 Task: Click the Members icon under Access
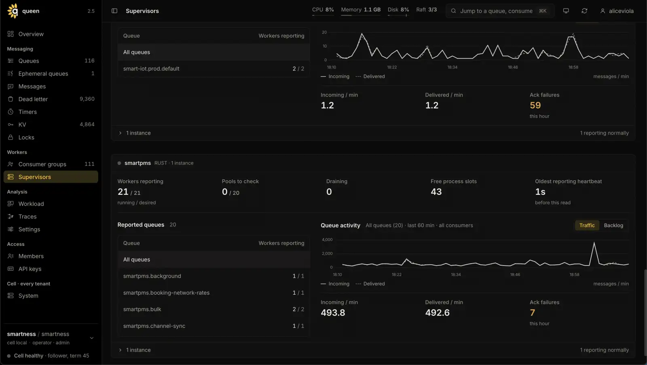point(11,256)
